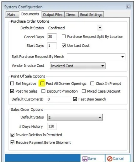Screen dimensions: 135x162
Task: Uncheck Use Last Cost option
Action: (x=64, y=46)
